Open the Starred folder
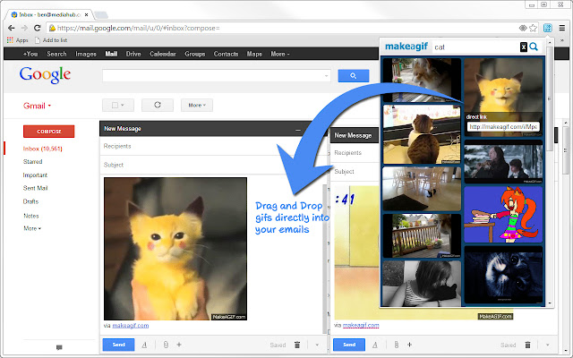This screenshot has height=358, width=573. (32, 161)
